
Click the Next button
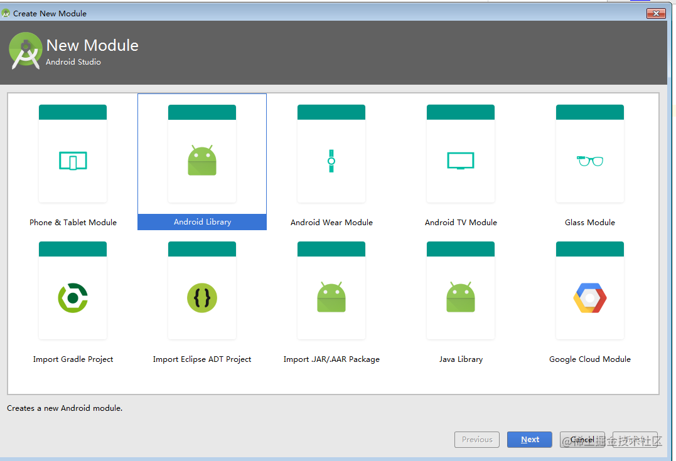click(529, 440)
